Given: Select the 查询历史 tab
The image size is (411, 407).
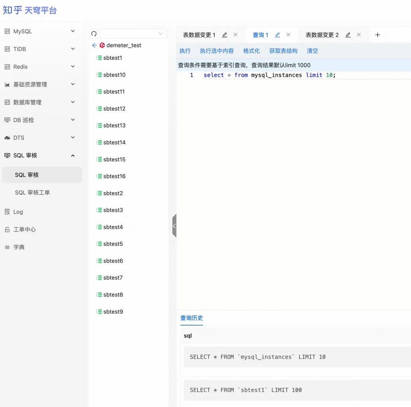Looking at the screenshot, I should (x=192, y=319).
